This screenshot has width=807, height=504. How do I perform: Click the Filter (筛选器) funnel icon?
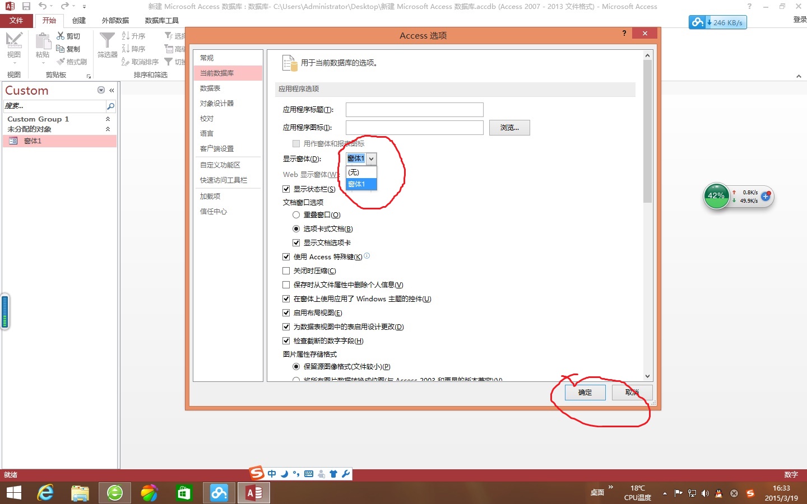pyautogui.click(x=107, y=41)
